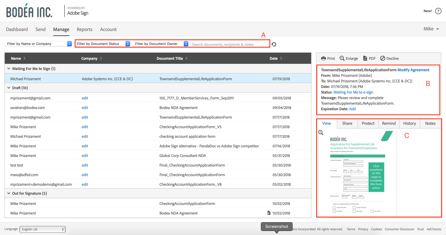Image resolution: width=446 pixels, height=235 pixels.
Task: Click the search documents, recipients & notes field
Action: tap(230, 44)
